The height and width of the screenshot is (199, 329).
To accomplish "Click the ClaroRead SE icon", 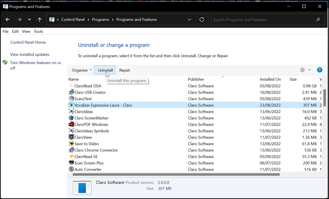I will pos(71,156).
